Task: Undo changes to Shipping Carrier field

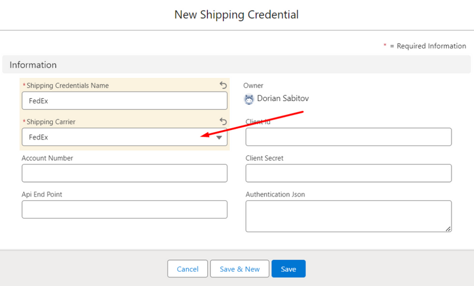Action: (x=223, y=122)
